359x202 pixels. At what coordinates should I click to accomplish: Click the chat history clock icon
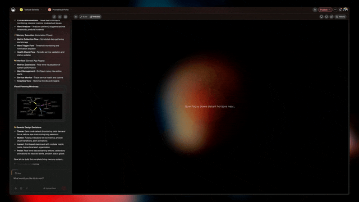[60, 17]
